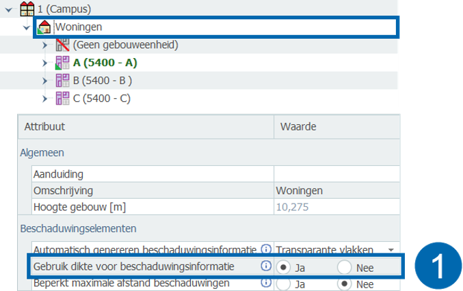
Task: Click the building unit C icon
Action: [62, 98]
